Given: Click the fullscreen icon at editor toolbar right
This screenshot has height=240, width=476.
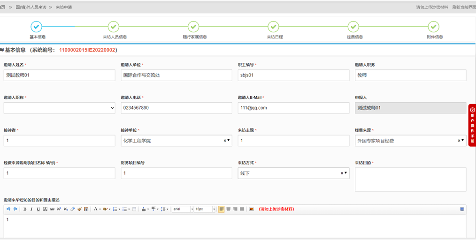Looking at the screenshot, I should pos(462,209).
